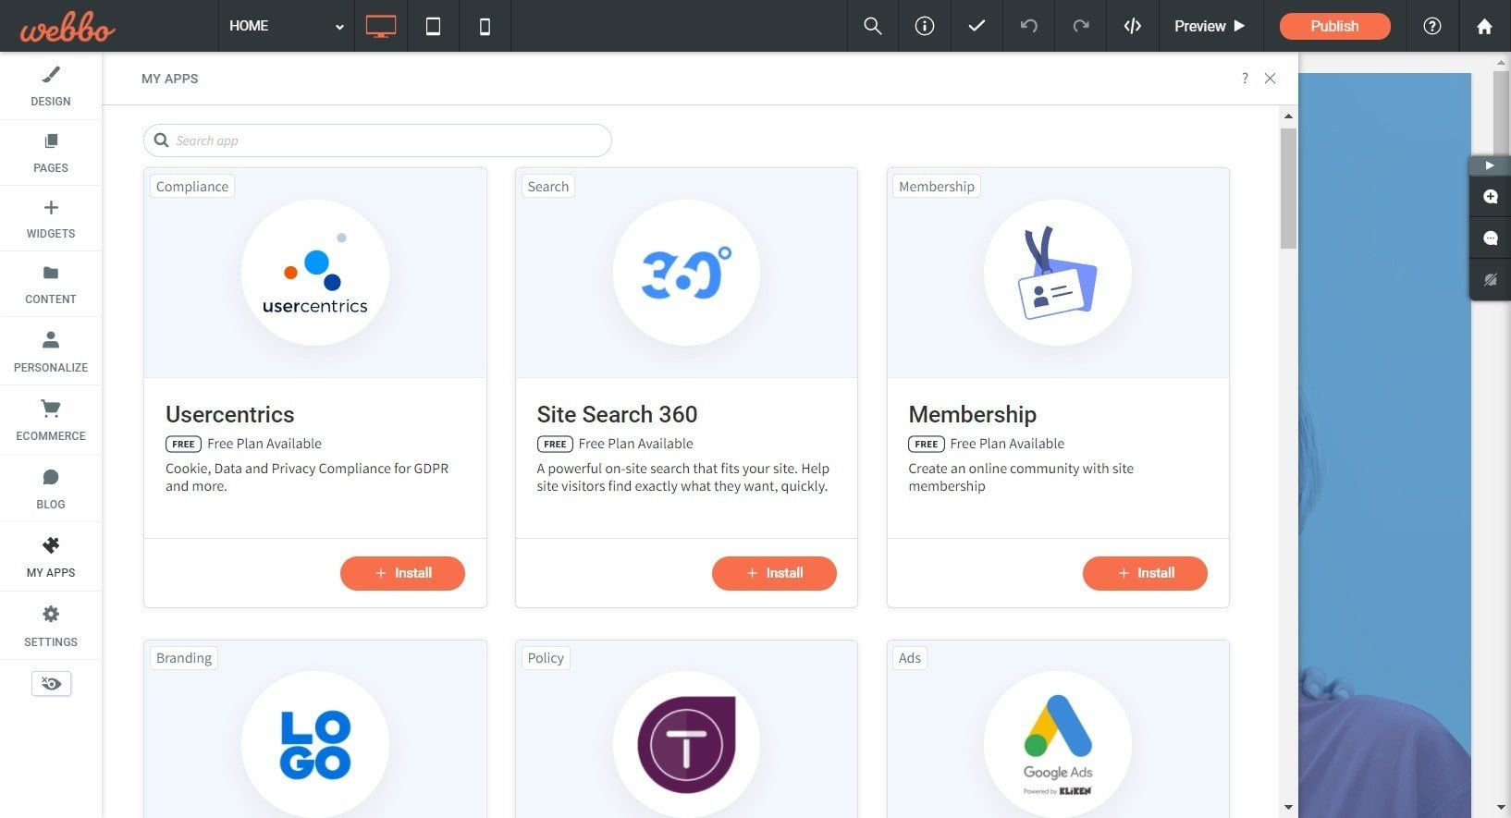Click the Search app input field
The height and width of the screenshot is (818, 1511).
pyautogui.click(x=377, y=140)
